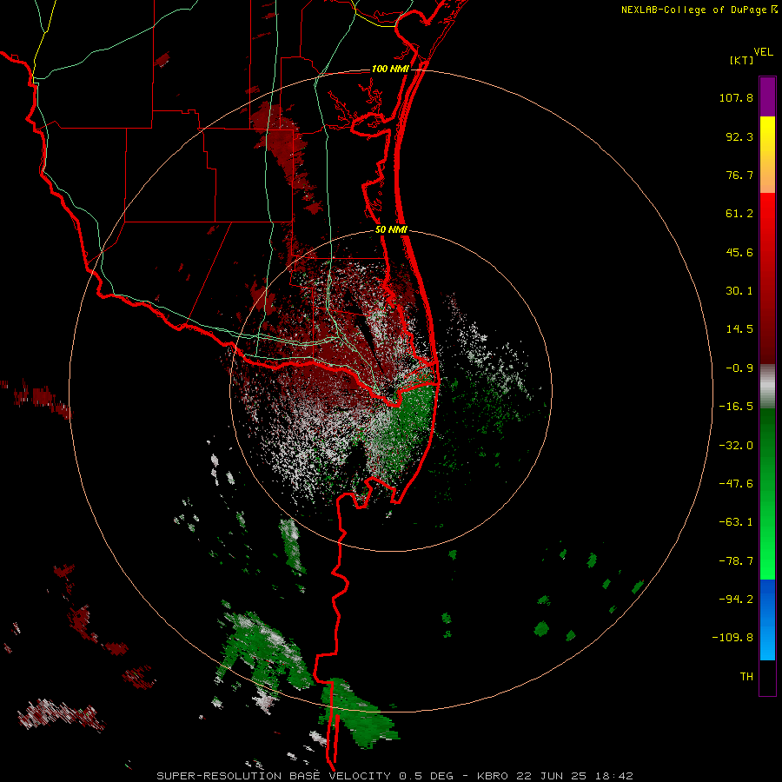Click the 92.3 velocity scale value
The image size is (782, 782).
point(739,136)
